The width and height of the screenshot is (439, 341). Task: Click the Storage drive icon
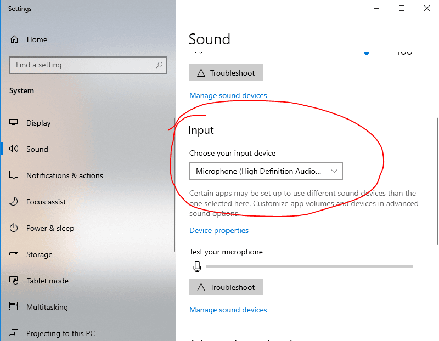coord(13,254)
